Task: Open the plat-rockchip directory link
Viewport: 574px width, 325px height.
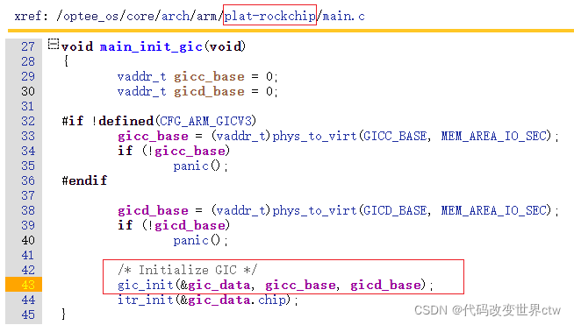Action: (269, 17)
